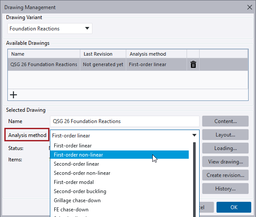This screenshot has width=256, height=217.
Task: Add a new drawing with plus icon
Action: pyautogui.click(x=13, y=95)
